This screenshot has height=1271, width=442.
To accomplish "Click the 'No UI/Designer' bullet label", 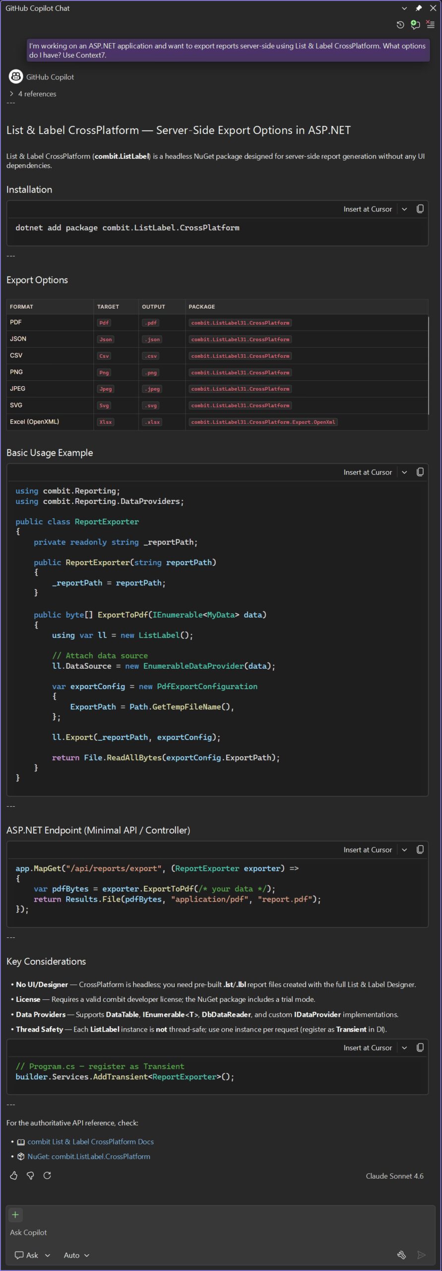I will coord(42,985).
